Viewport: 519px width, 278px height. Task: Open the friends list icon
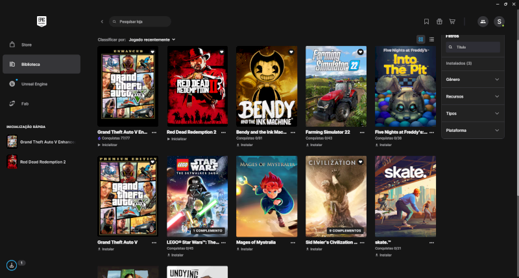[x=483, y=21]
